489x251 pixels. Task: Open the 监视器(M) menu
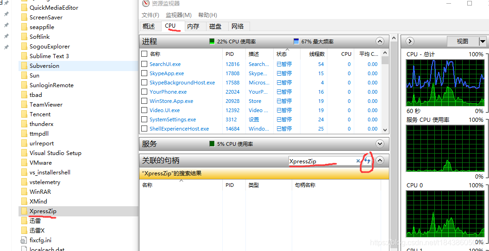[178, 15]
